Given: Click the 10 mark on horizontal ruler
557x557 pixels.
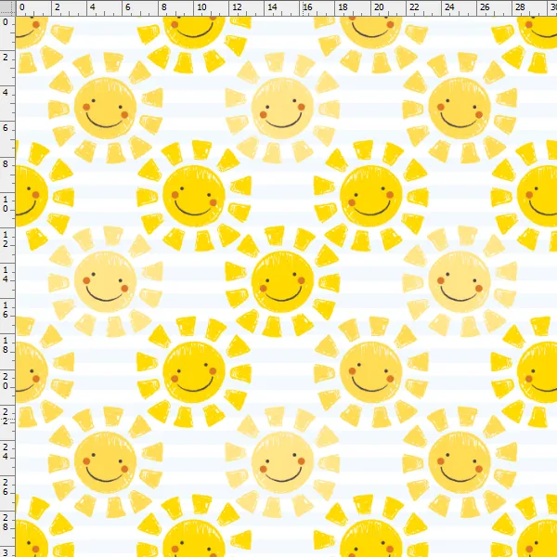Looking at the screenshot, I should (x=201, y=6).
